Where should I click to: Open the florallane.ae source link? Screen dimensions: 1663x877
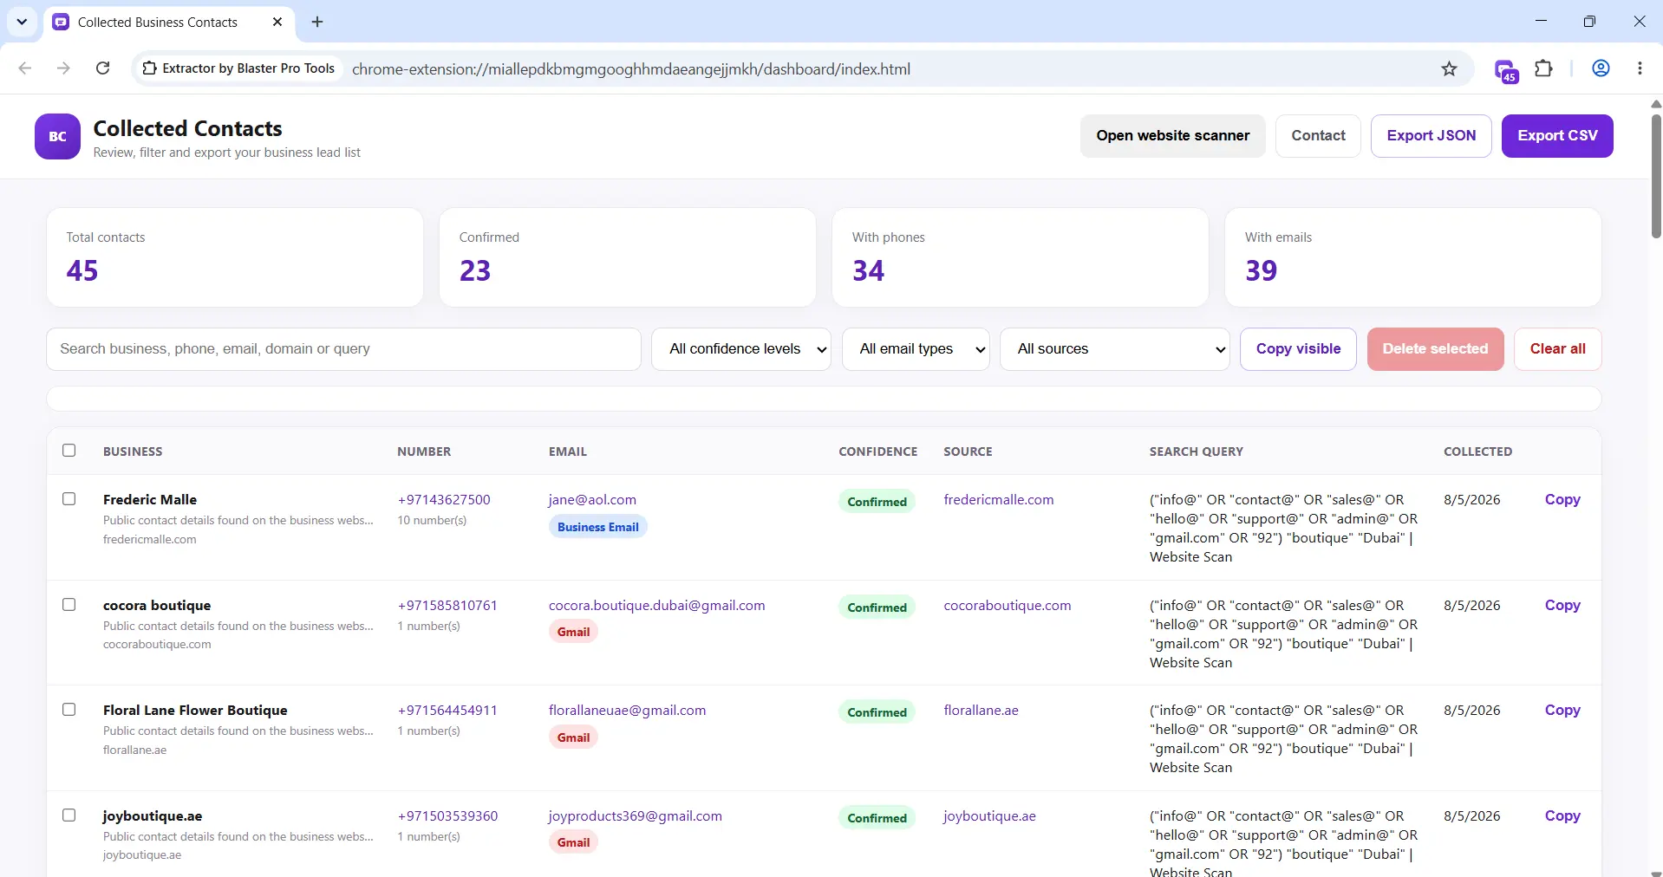pos(981,711)
